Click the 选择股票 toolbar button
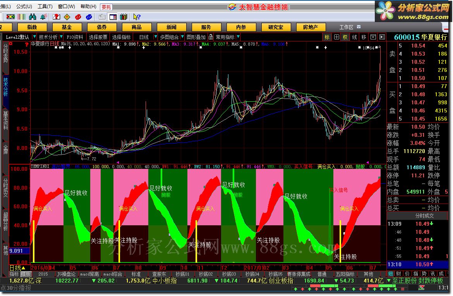Image resolution: width=453 pixels, height=296 pixels. click(x=98, y=37)
